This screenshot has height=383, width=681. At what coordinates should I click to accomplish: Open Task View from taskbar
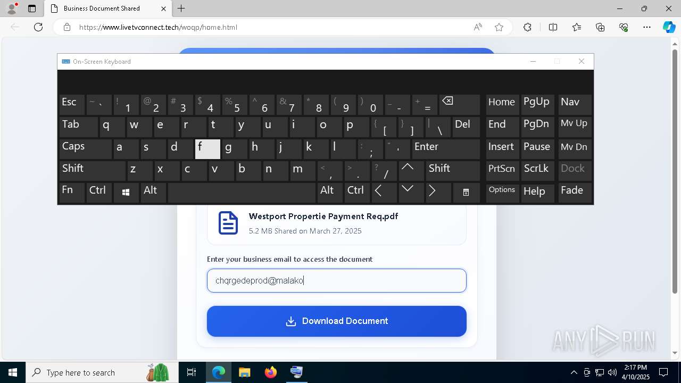point(192,372)
